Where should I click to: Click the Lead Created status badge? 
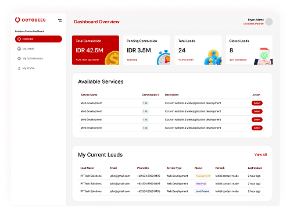point(202,191)
